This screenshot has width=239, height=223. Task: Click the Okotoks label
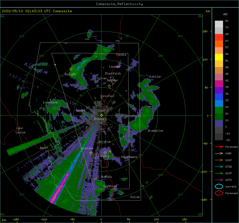coord(106,177)
